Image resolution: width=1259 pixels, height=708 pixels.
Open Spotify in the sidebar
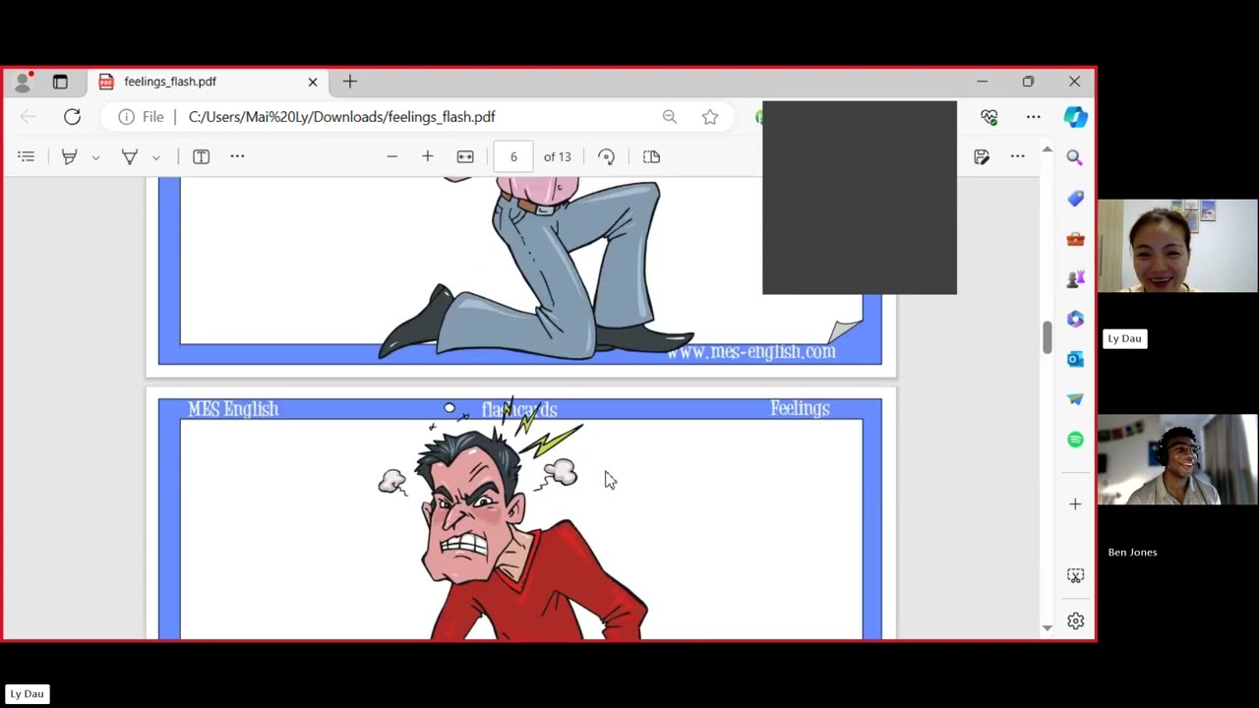pyautogui.click(x=1075, y=440)
